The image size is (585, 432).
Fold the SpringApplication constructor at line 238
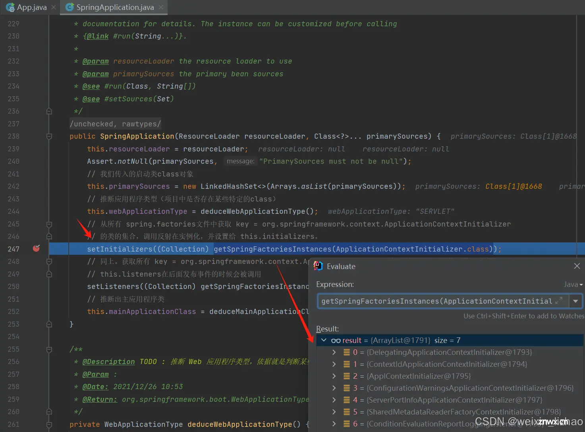pos(49,136)
